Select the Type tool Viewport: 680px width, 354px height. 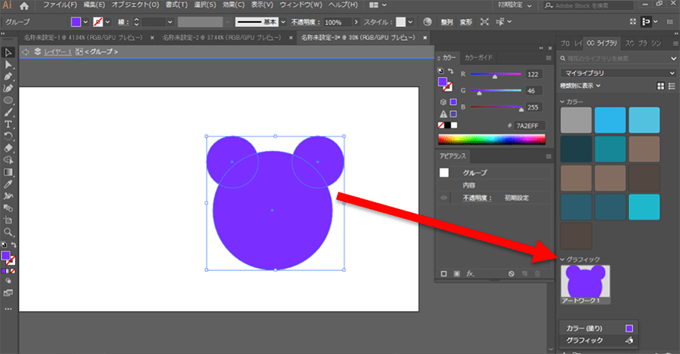tap(8, 124)
